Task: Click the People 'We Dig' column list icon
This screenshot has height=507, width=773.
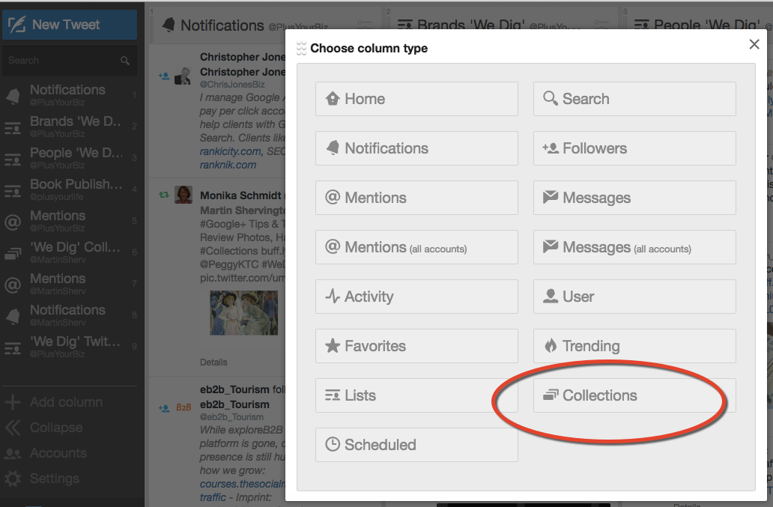Action: pos(642,25)
